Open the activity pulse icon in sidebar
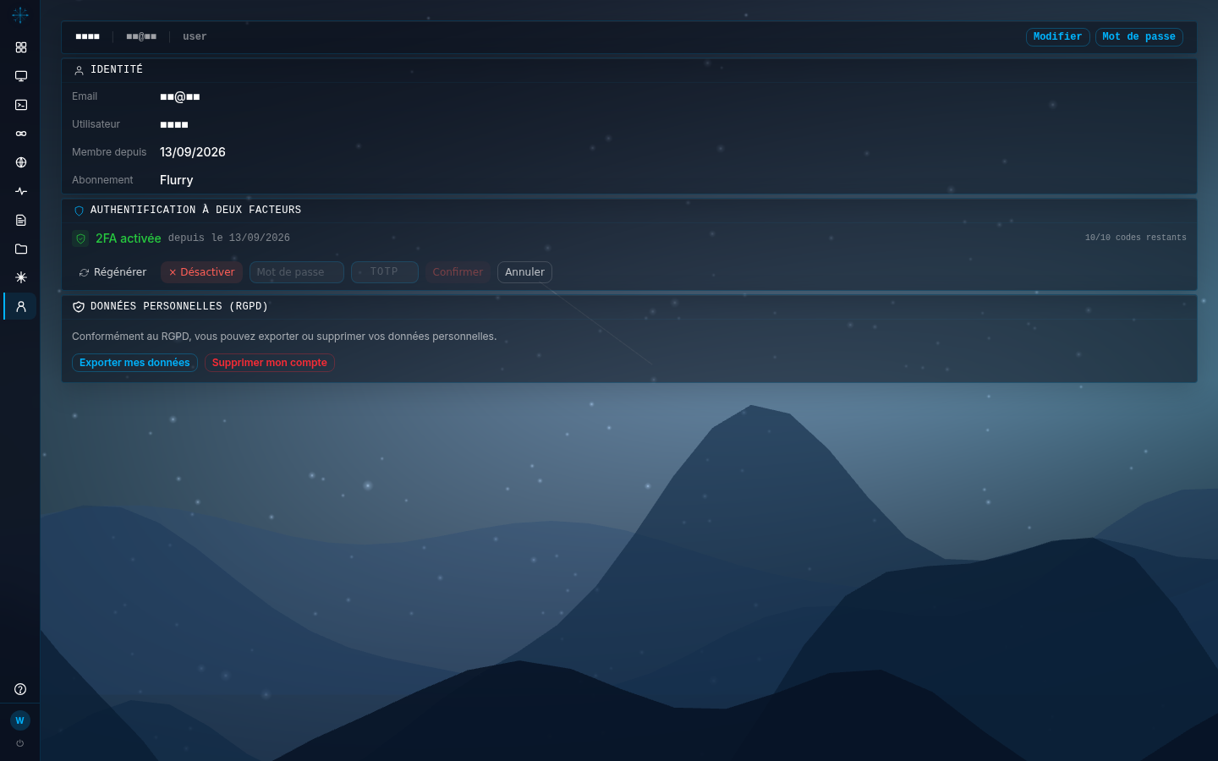Image resolution: width=1218 pixels, height=761 pixels. pos(21,191)
